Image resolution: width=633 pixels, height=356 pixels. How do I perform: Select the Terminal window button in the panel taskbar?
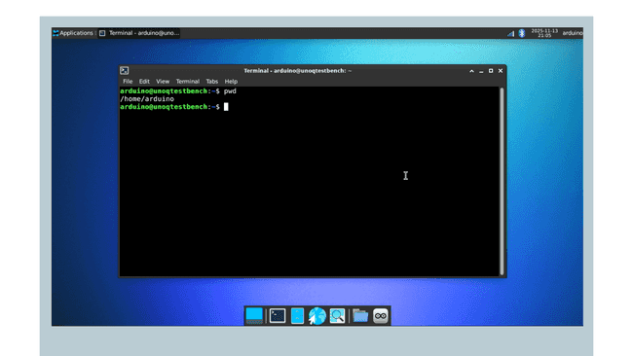click(139, 33)
